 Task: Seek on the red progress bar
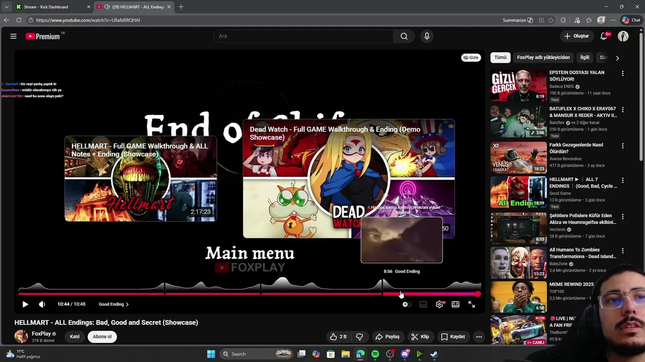pyautogui.click(x=249, y=294)
